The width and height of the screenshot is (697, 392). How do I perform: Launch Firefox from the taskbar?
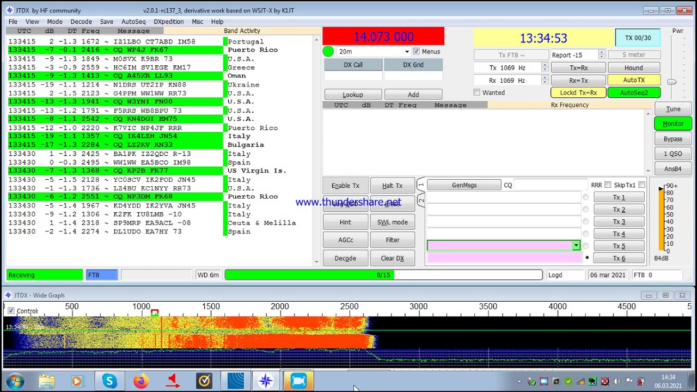(141, 381)
